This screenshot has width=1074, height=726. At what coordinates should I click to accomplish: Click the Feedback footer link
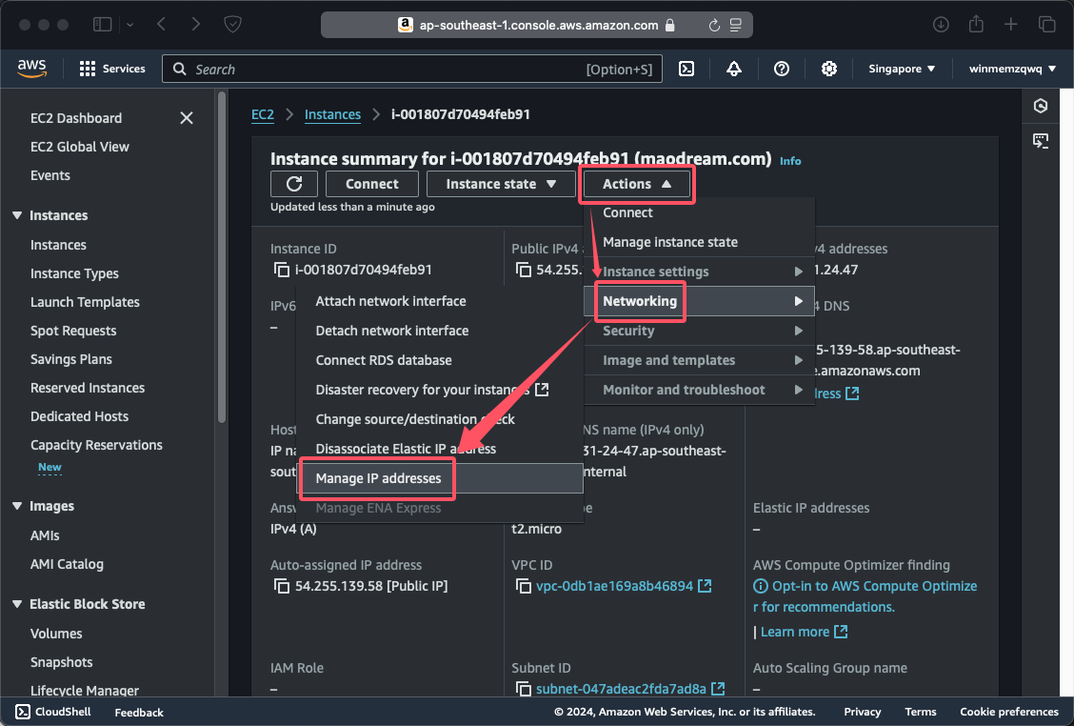pos(139,713)
